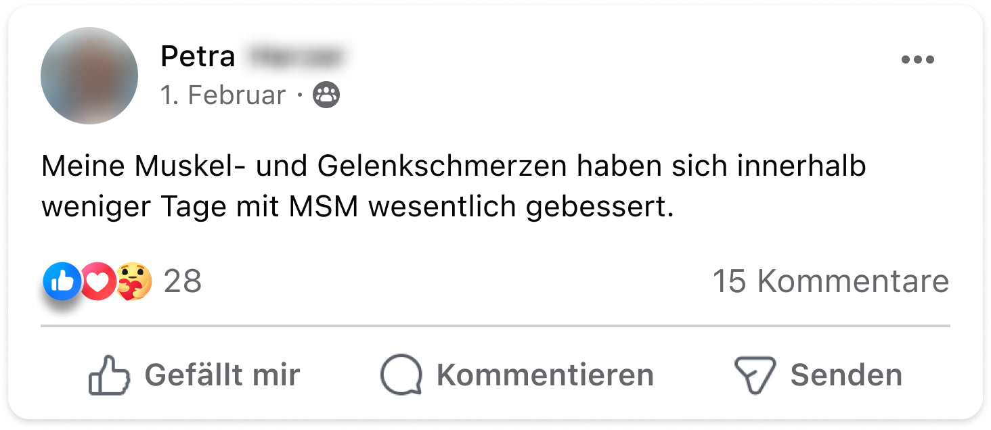This screenshot has width=991, height=430.
Task: Click the word "gebessert" ending the post
Action: [x=600, y=207]
